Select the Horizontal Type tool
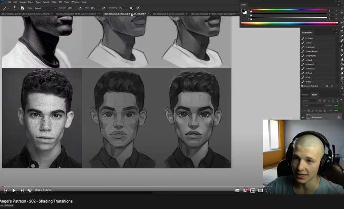 point(342,83)
